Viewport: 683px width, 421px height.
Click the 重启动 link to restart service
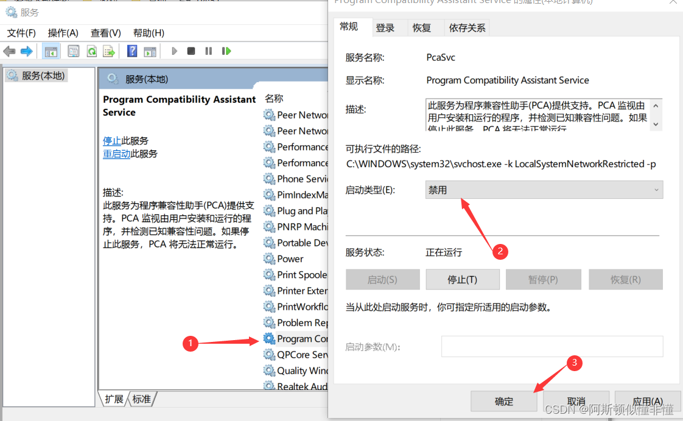tap(116, 154)
